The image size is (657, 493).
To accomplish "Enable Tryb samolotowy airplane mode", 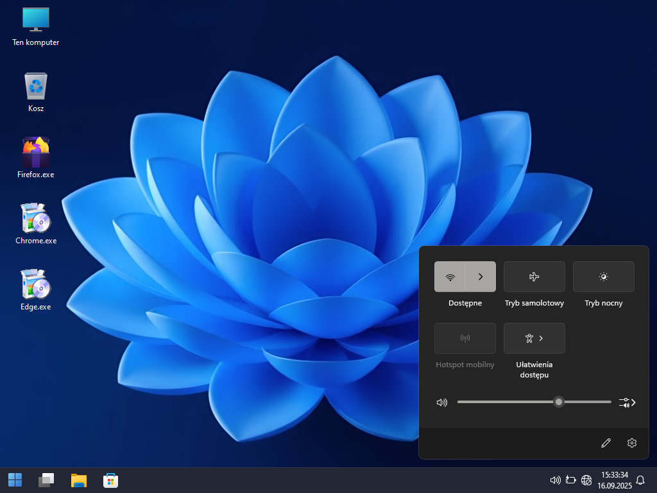I will tap(534, 277).
